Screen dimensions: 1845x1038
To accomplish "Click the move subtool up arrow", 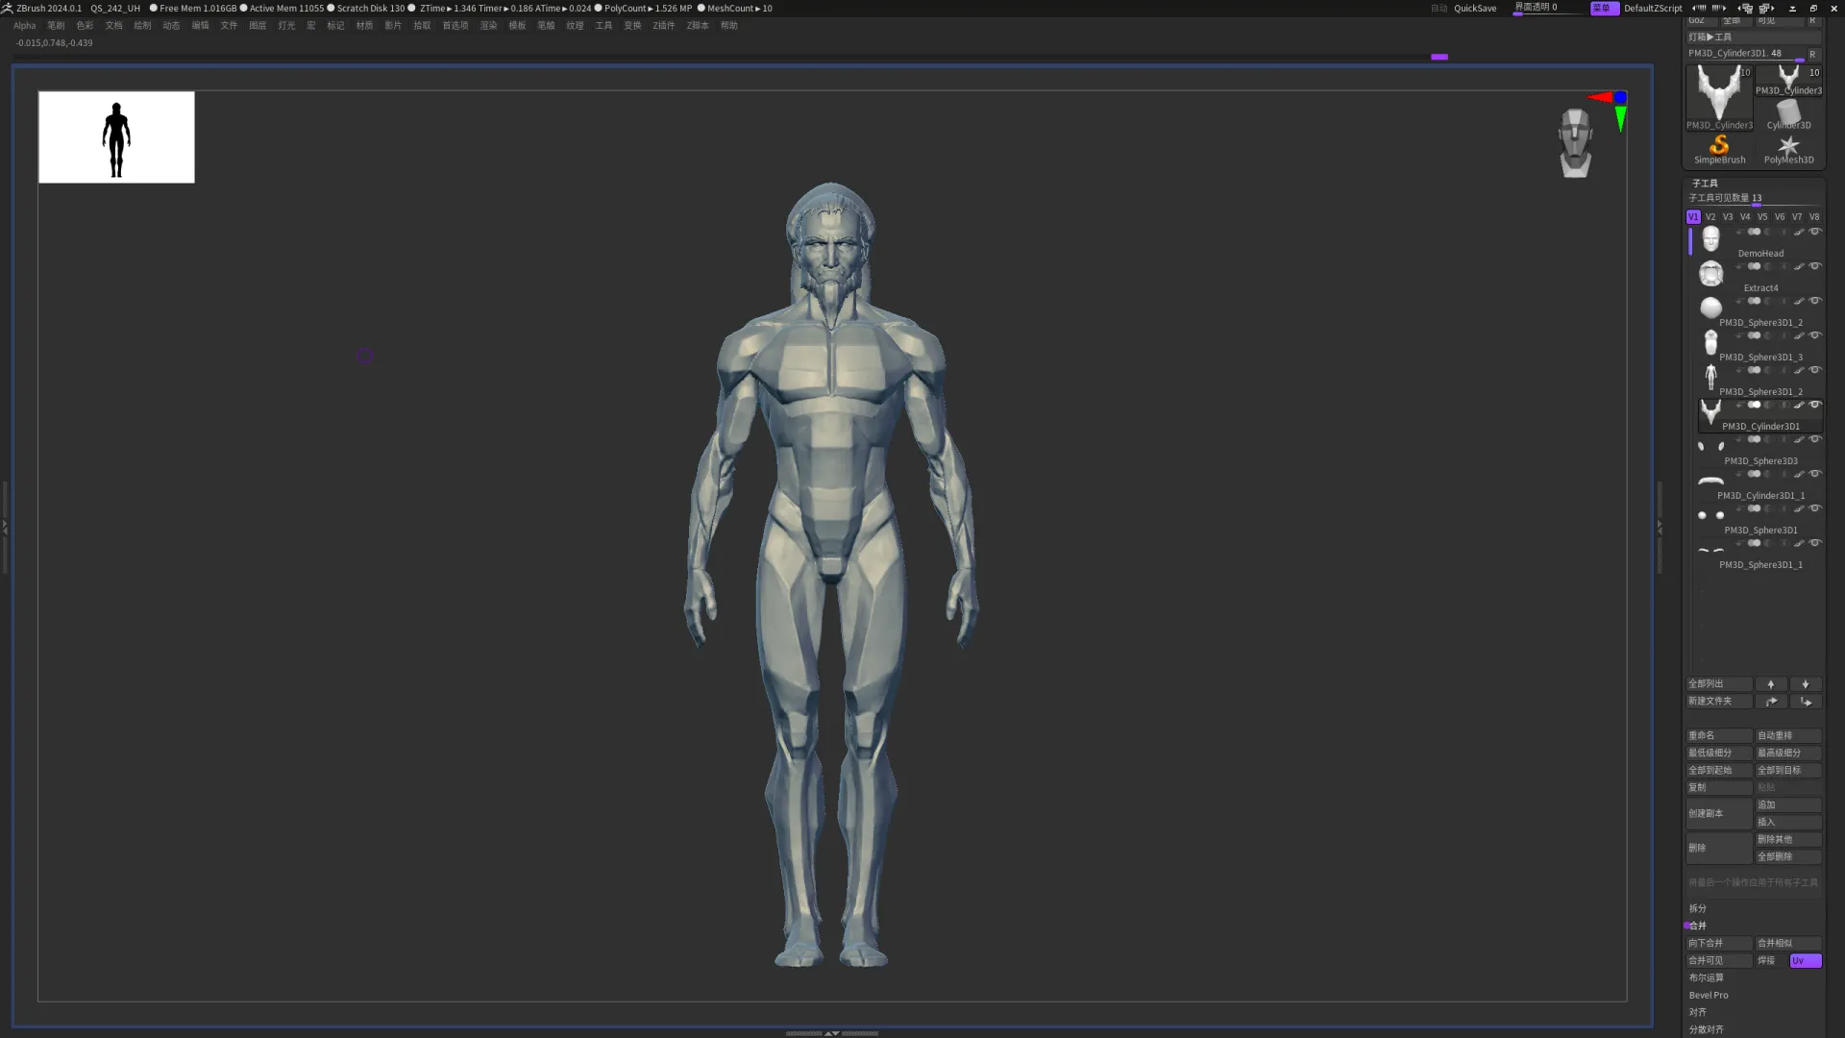I will pyautogui.click(x=1771, y=684).
